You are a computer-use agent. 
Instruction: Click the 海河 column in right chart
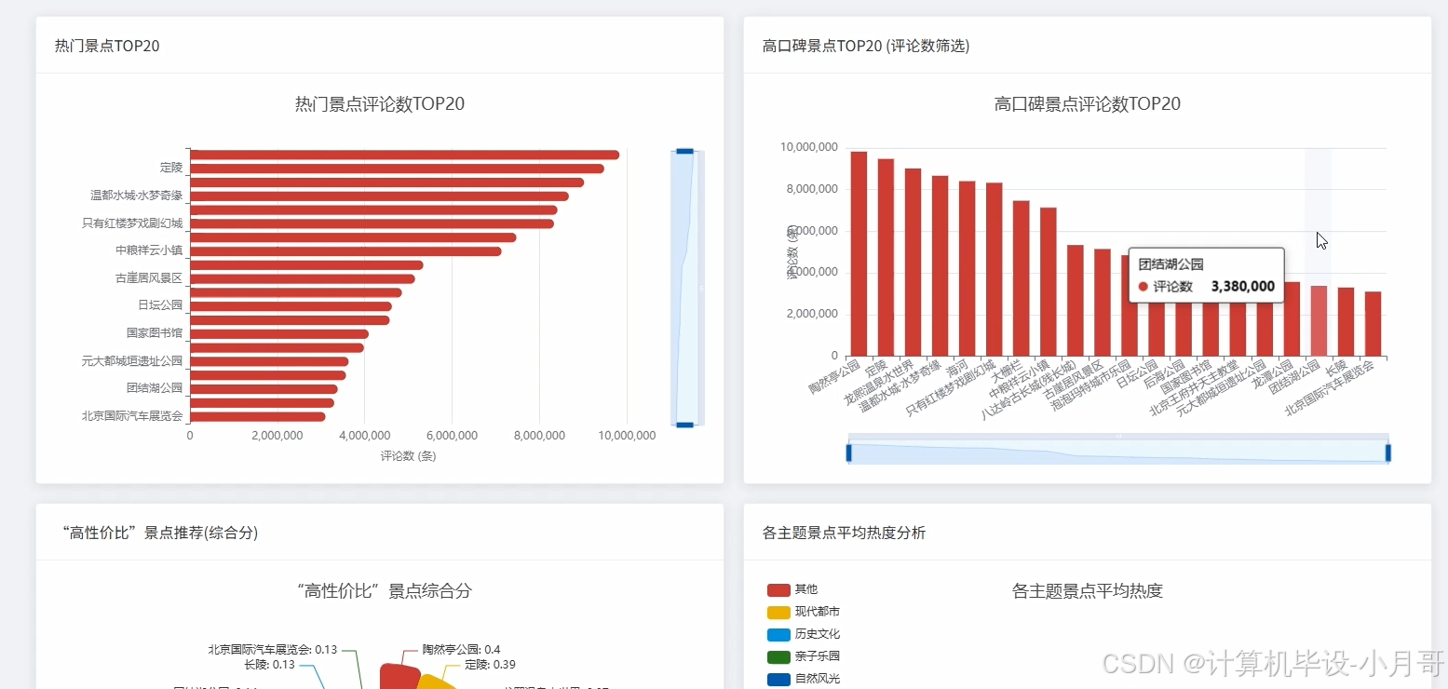[x=967, y=268]
